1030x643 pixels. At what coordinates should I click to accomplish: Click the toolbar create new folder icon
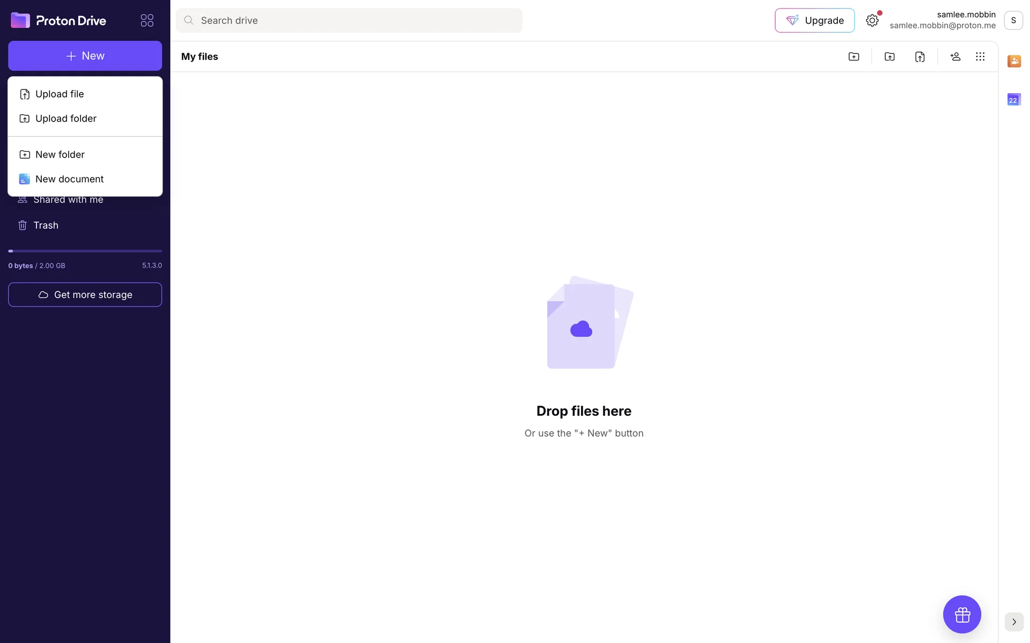pyautogui.click(x=854, y=57)
